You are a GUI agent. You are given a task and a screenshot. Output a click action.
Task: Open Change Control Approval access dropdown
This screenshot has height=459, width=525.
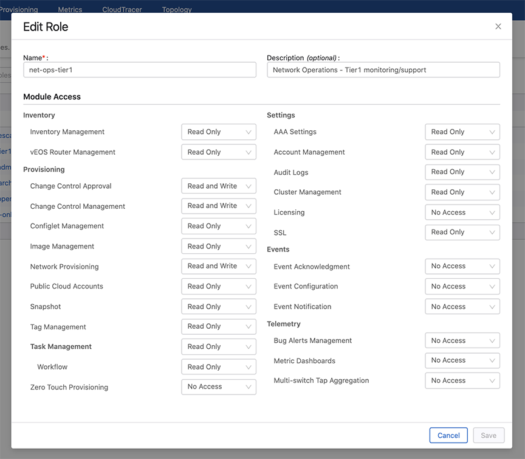[219, 186]
